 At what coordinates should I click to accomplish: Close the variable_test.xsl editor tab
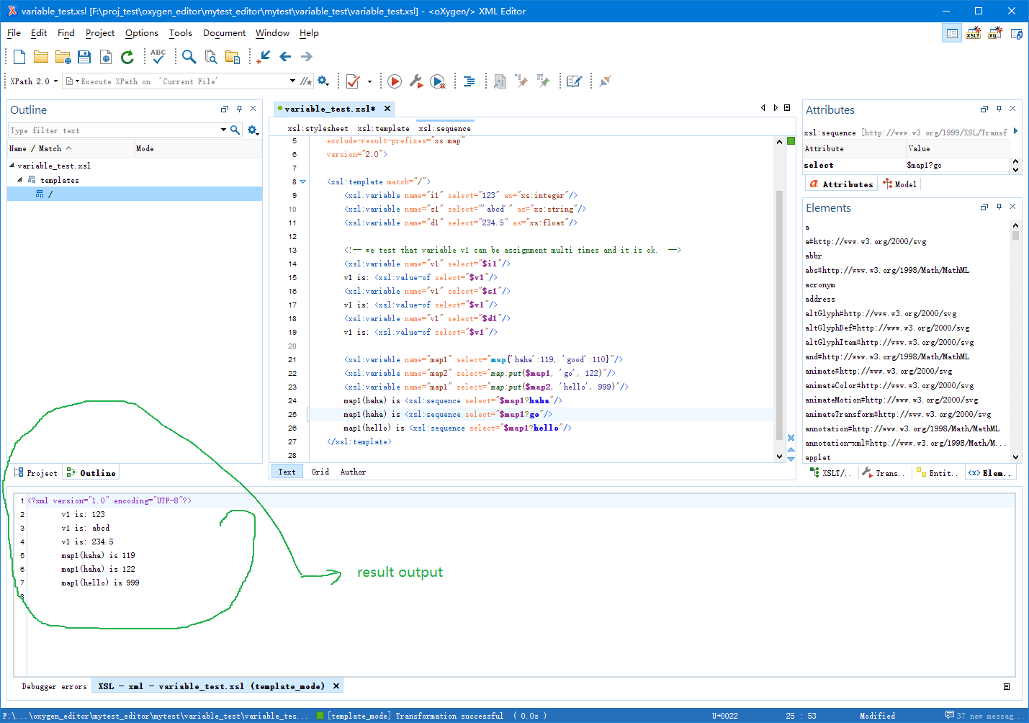387,109
